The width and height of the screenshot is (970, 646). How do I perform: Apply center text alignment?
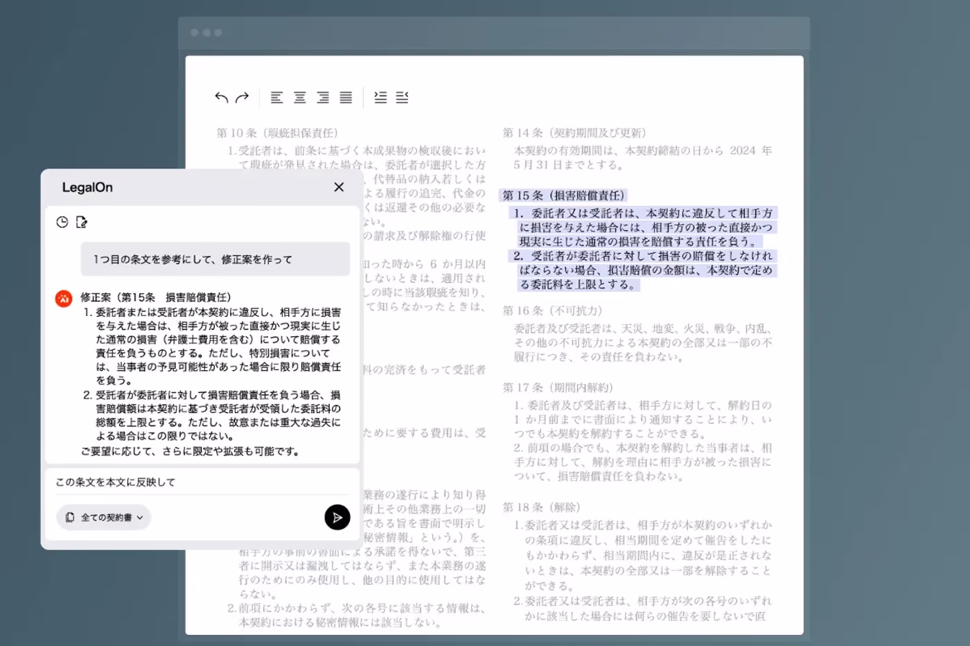[299, 97]
